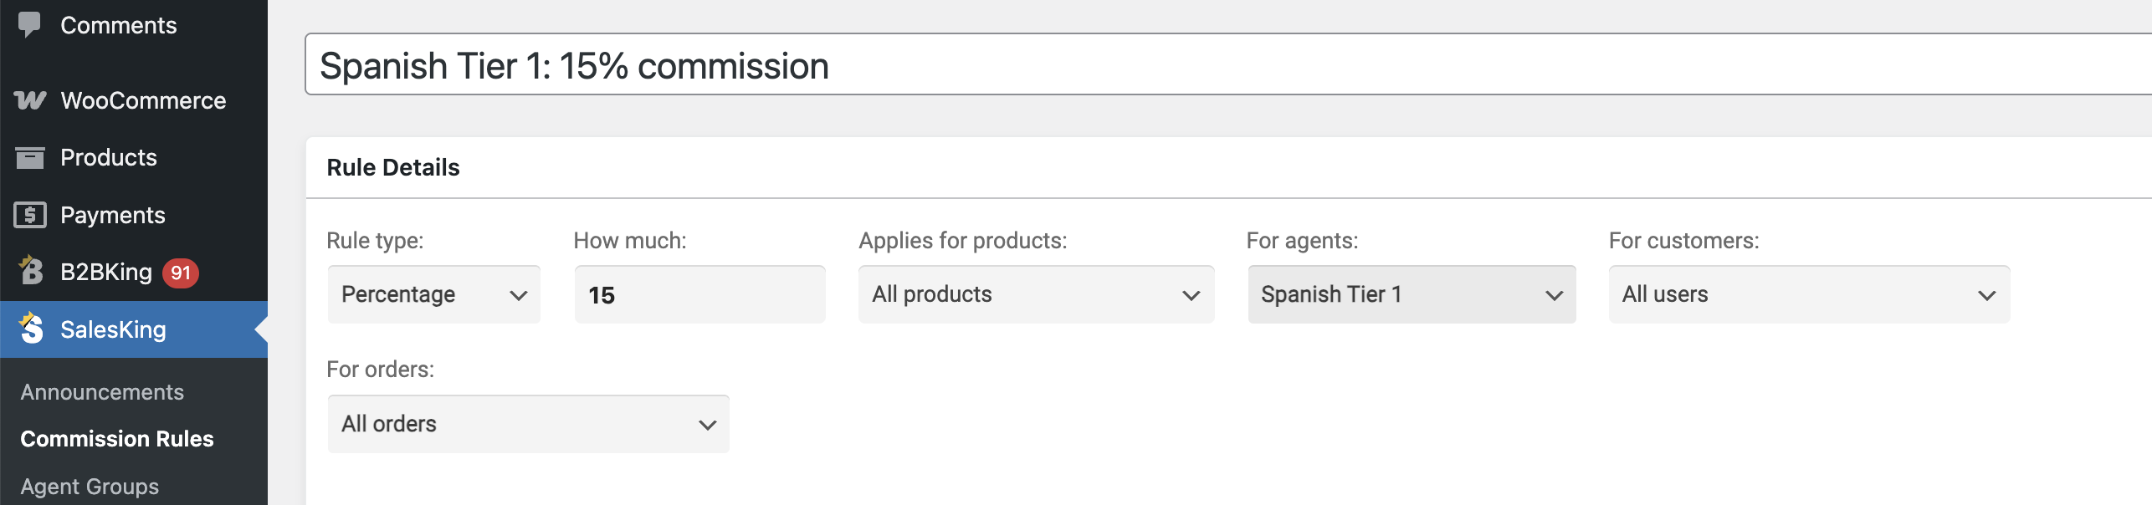
Task: Click the Rule Details panel heading
Action: [x=393, y=167]
